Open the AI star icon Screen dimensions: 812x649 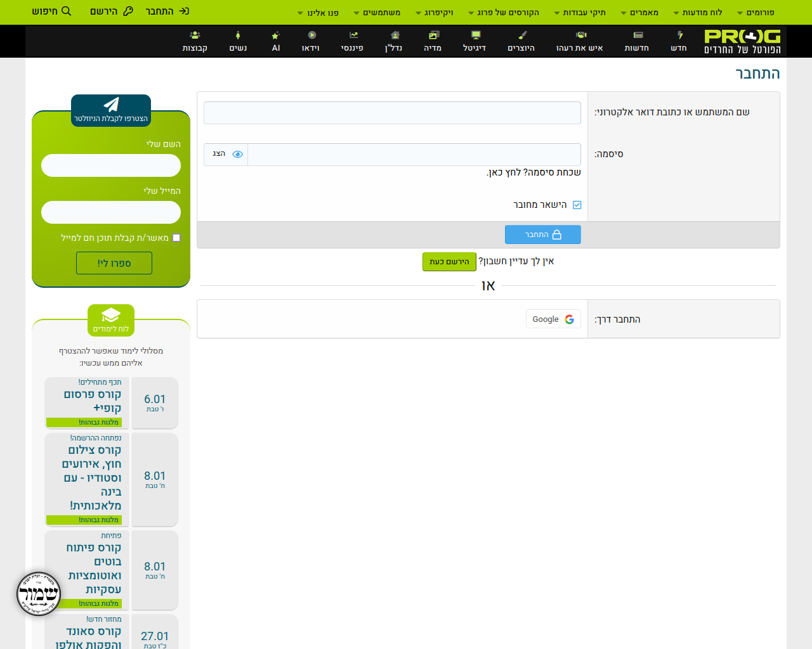point(275,35)
